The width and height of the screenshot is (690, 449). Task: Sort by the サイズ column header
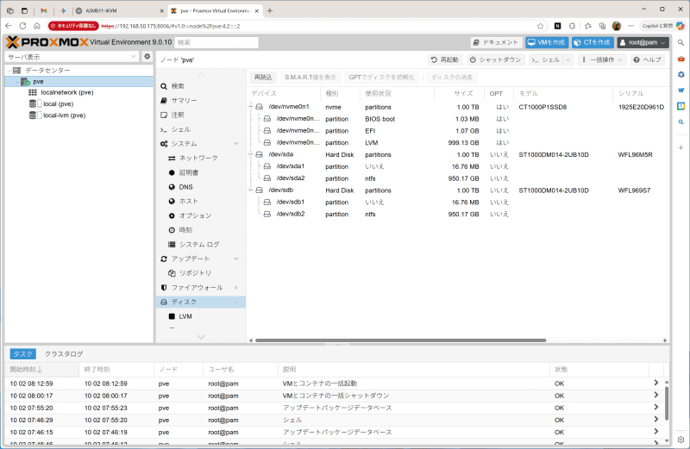tap(459, 93)
